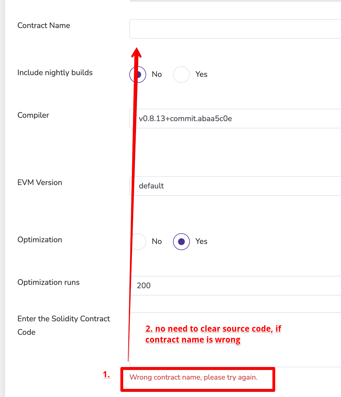Click the Optimization label

click(x=39, y=240)
